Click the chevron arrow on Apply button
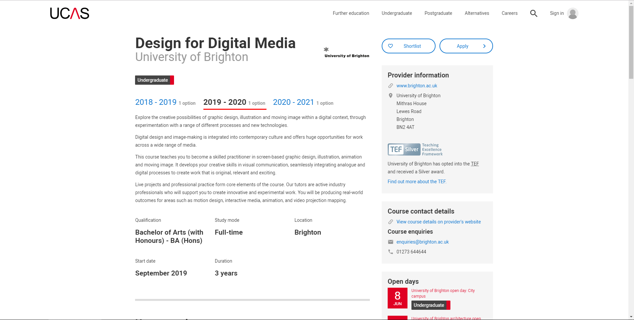This screenshot has width=634, height=320. (484, 46)
